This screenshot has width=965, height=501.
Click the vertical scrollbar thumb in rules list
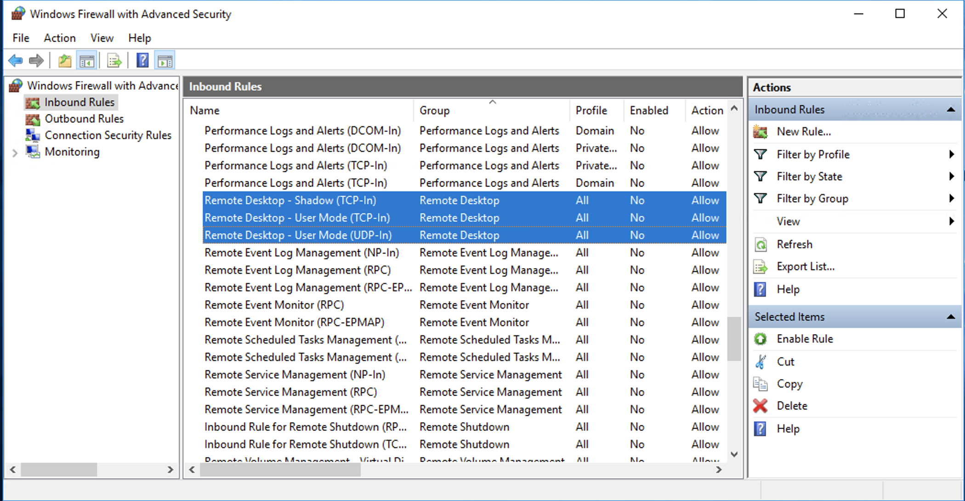click(734, 338)
